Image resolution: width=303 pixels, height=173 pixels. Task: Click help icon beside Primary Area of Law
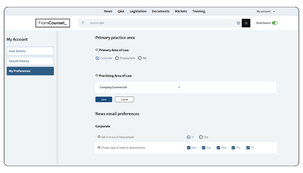click(97, 50)
